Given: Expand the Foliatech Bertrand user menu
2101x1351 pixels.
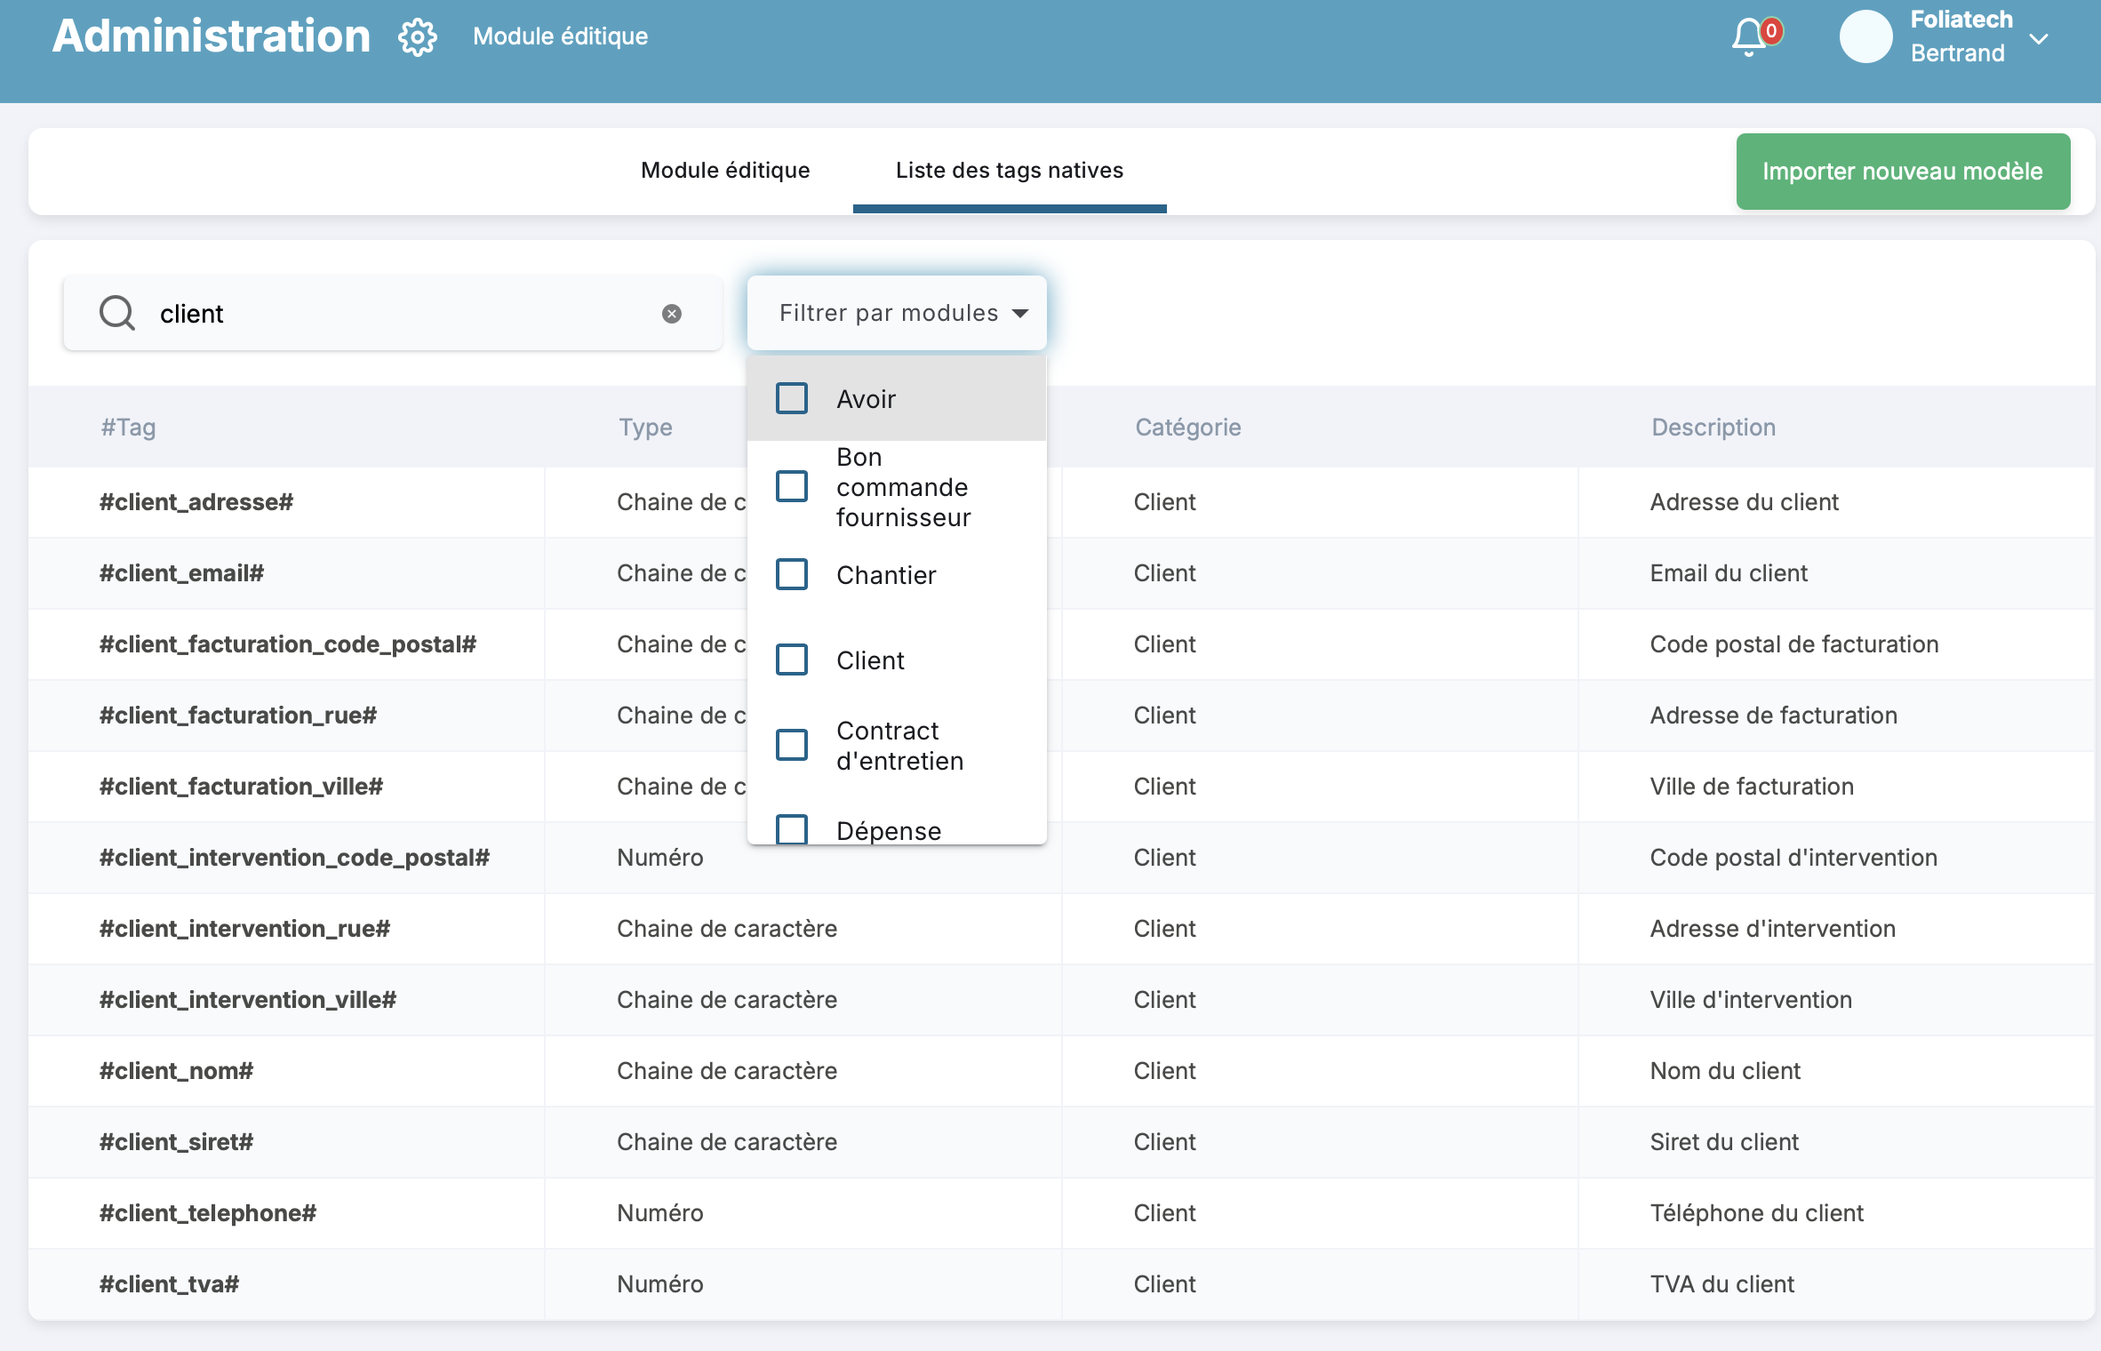Looking at the screenshot, I should pos(2040,39).
